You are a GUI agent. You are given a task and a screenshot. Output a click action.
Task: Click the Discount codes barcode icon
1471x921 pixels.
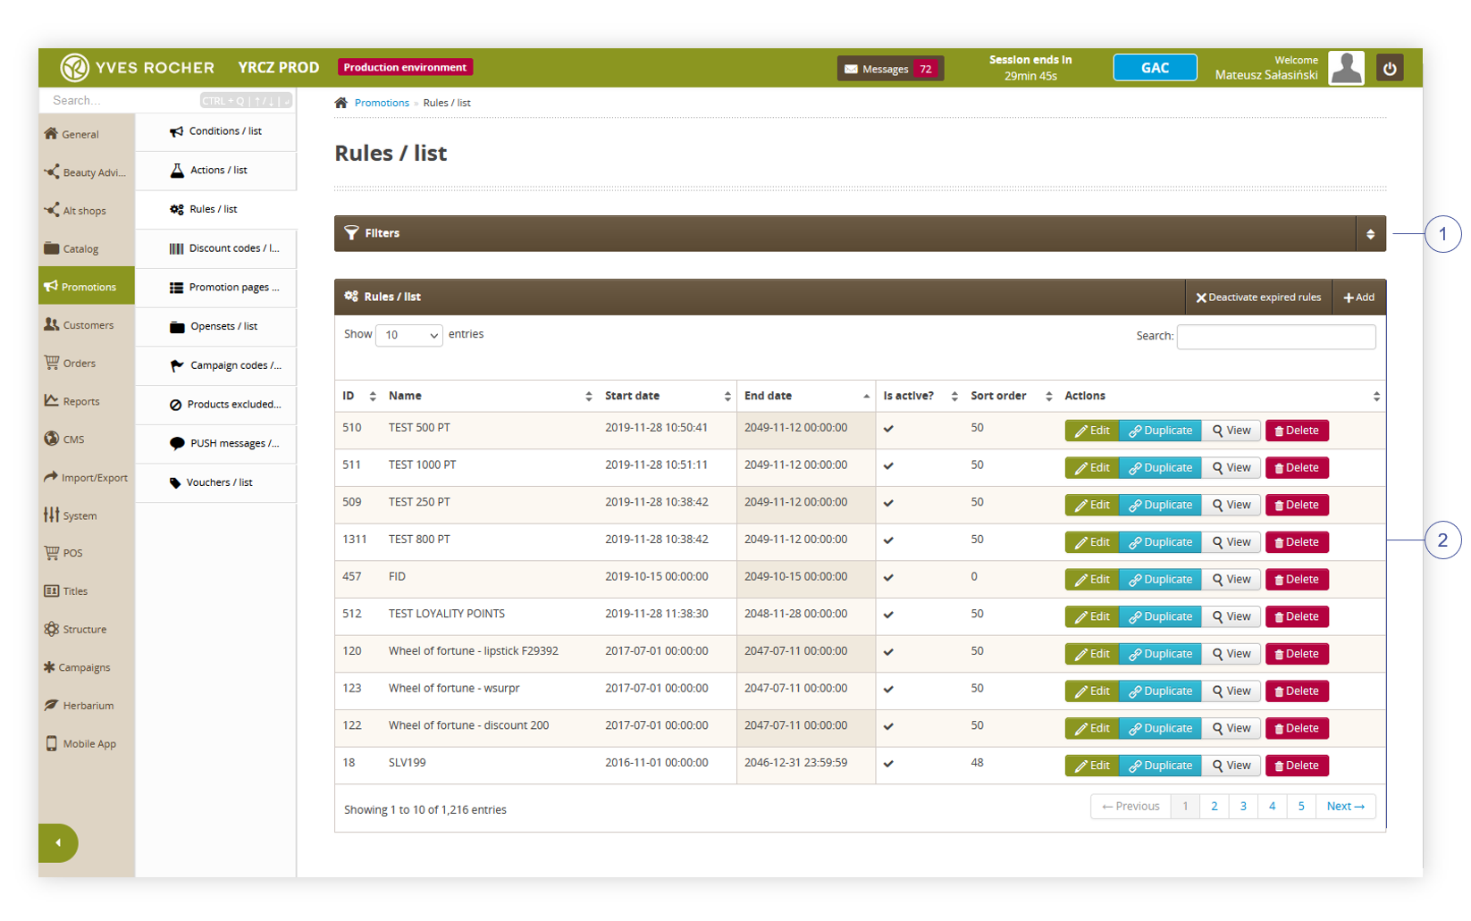(176, 248)
